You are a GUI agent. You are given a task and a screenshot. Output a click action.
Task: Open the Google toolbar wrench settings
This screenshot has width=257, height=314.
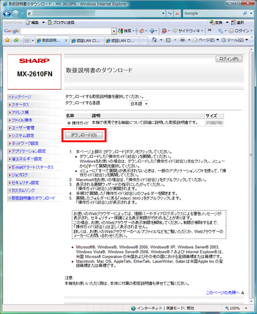pyautogui.click(x=221, y=31)
